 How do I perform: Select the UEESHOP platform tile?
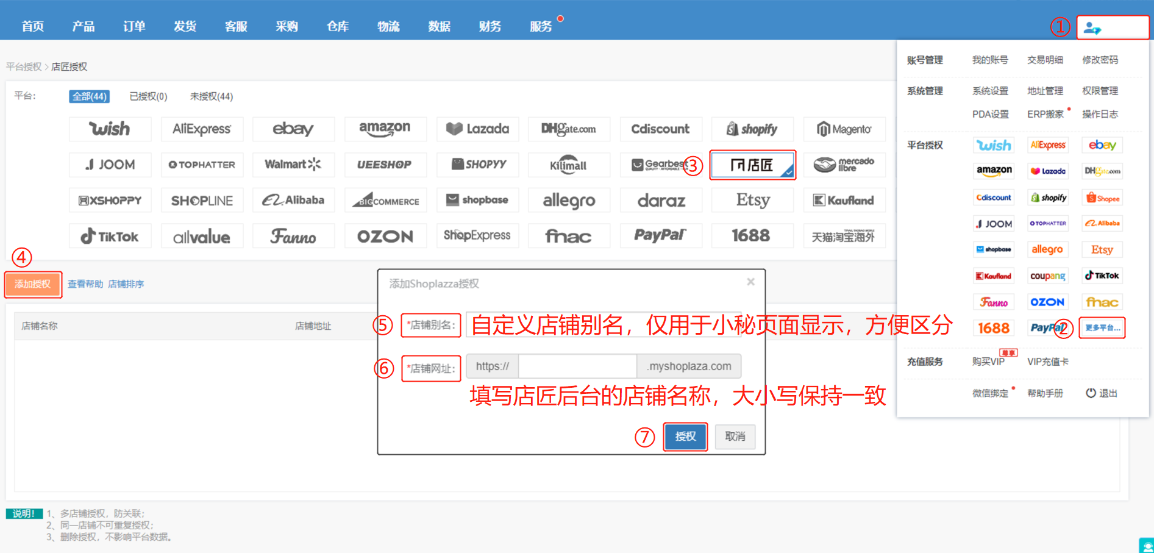click(x=385, y=165)
